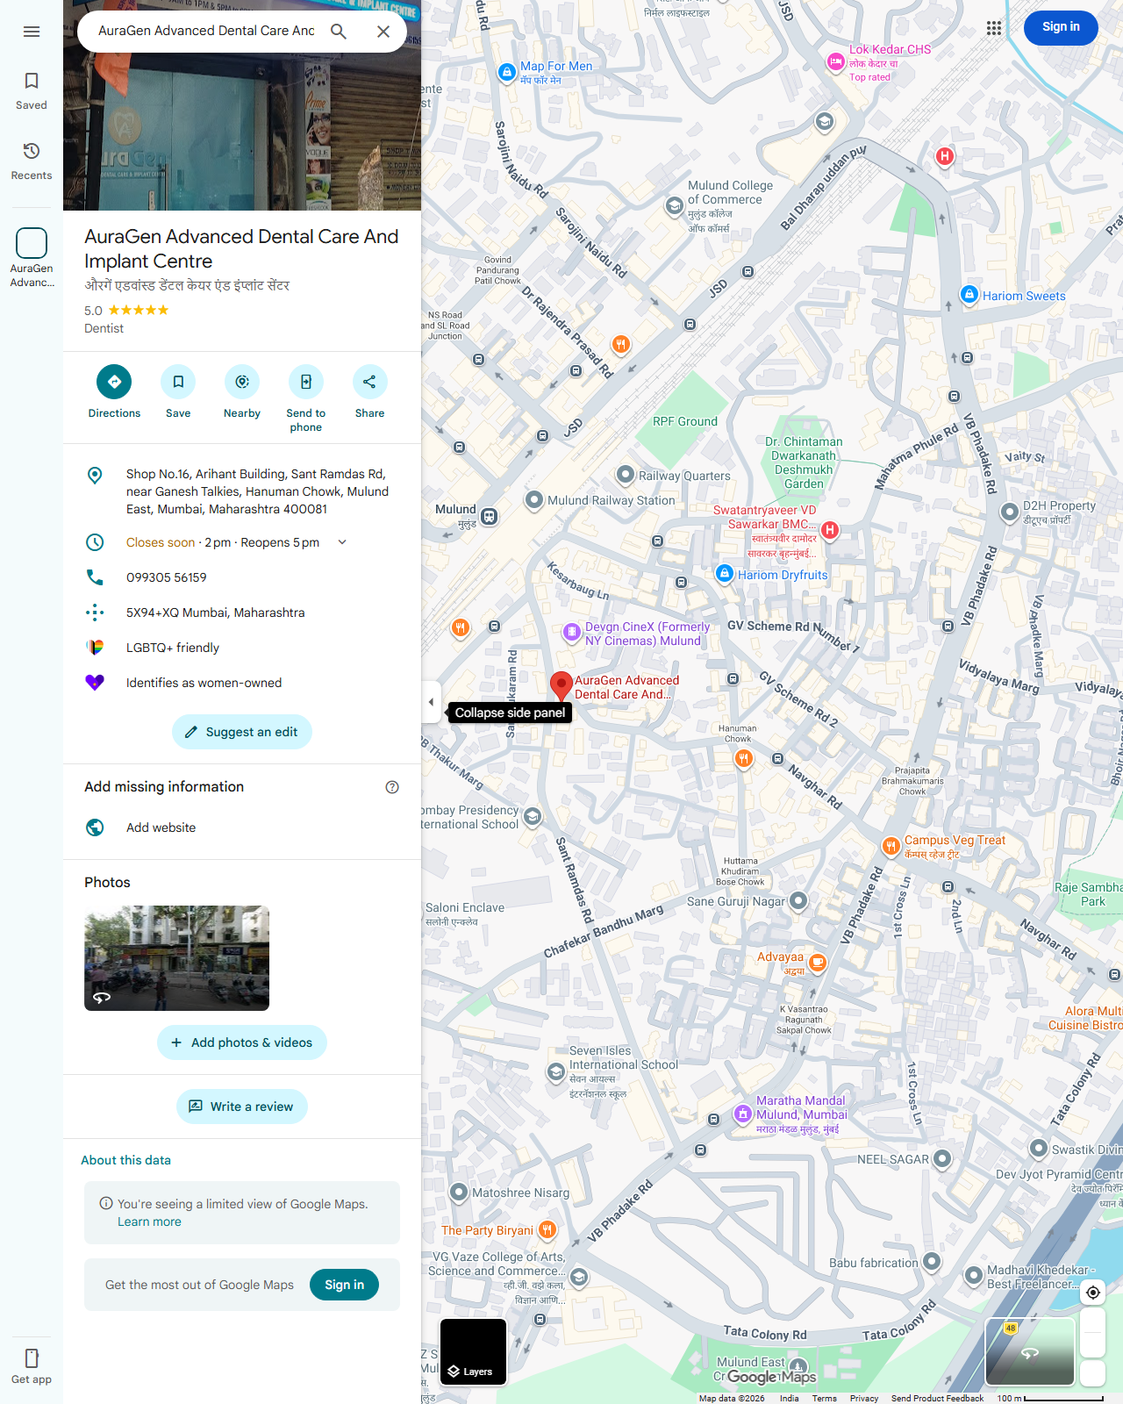Click the LGBTQ+ friendly attribute
Image resolution: width=1123 pixels, height=1404 pixels.
242,648
